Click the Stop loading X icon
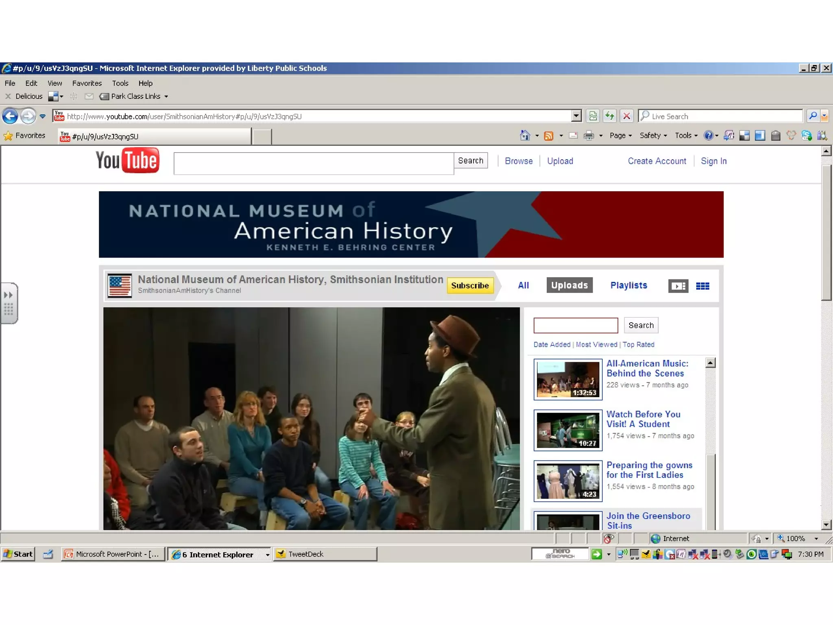 coord(627,116)
